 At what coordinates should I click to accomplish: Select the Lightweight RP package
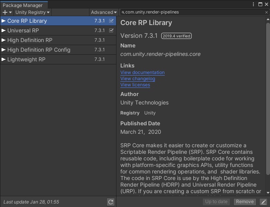click(x=58, y=59)
